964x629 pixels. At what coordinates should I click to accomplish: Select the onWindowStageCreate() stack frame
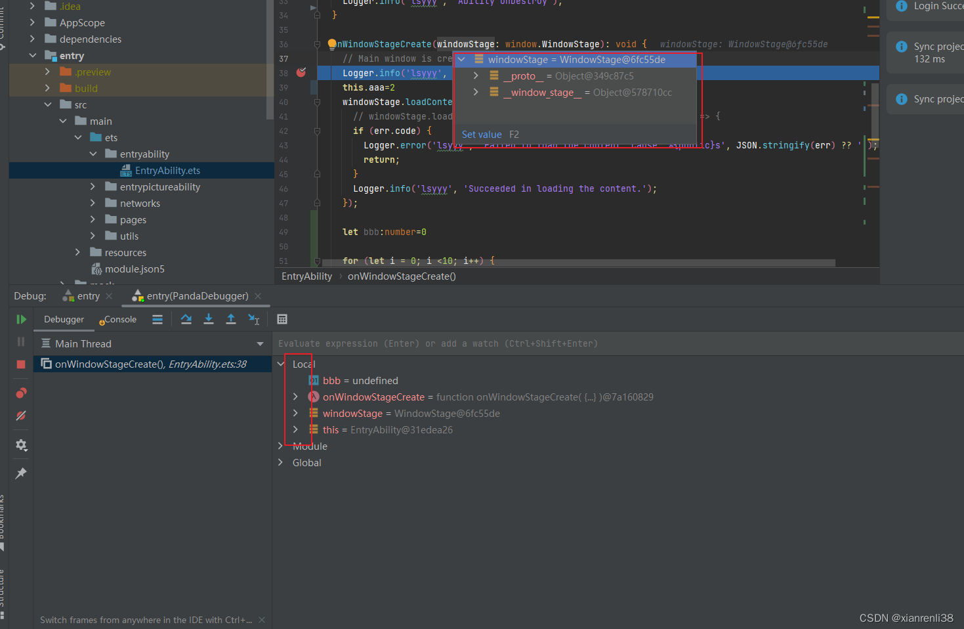tap(152, 364)
